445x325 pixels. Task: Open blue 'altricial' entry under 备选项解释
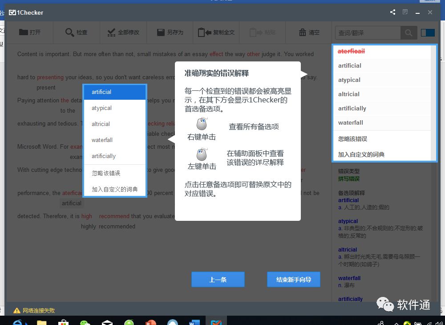[348, 250]
